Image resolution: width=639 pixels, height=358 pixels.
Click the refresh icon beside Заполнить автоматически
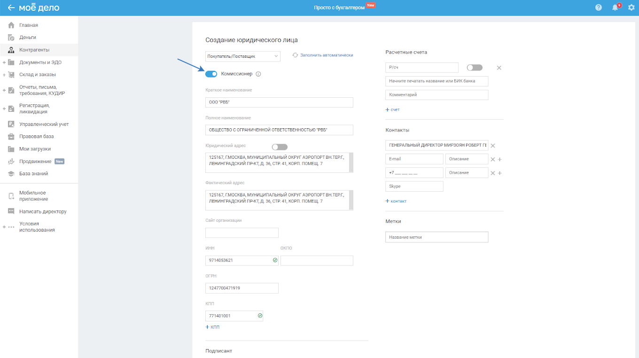point(295,55)
